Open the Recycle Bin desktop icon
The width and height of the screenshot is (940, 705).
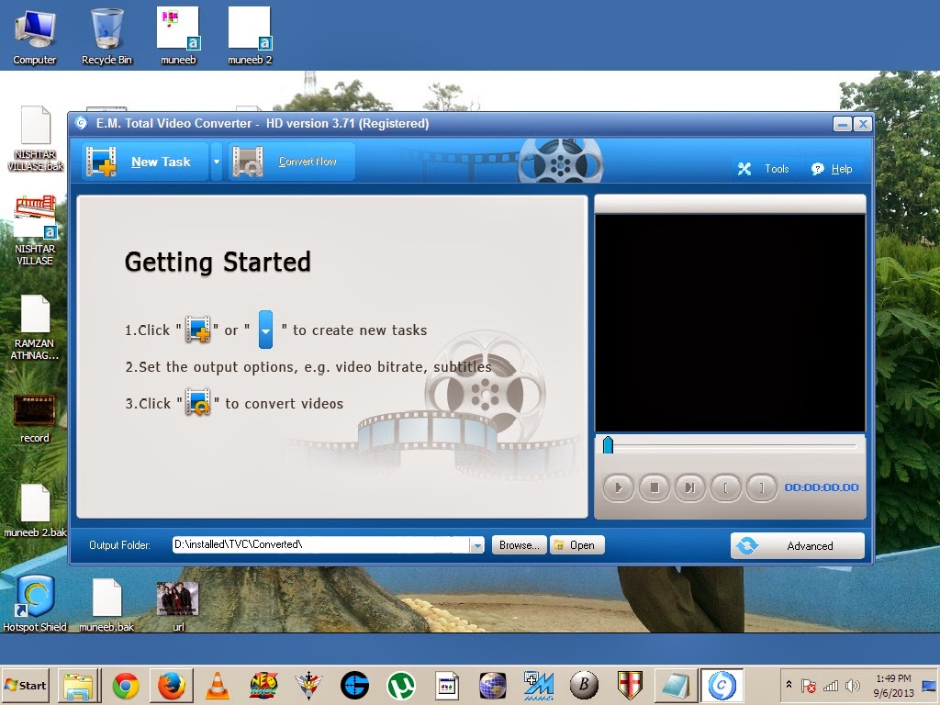click(106, 36)
